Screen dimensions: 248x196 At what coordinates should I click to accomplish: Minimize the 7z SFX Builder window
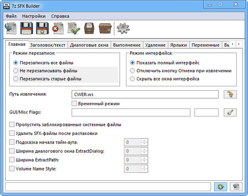pyautogui.click(x=210, y=5)
